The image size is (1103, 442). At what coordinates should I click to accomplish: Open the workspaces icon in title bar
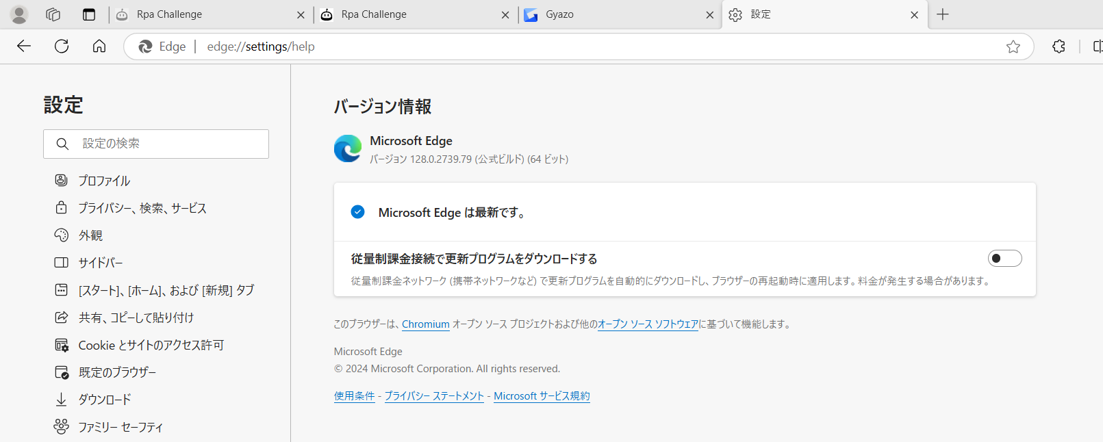pyautogui.click(x=53, y=14)
